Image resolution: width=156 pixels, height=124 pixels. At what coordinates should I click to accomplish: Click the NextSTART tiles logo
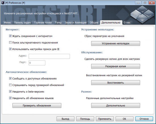[x=142, y=14]
